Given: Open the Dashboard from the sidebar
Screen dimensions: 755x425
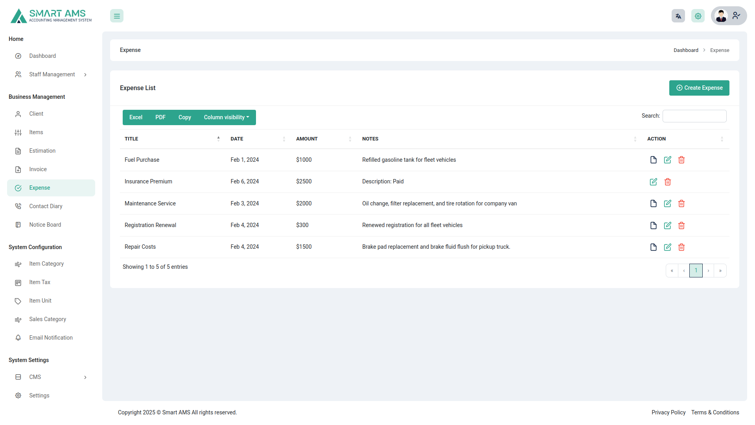Looking at the screenshot, I should tap(42, 56).
